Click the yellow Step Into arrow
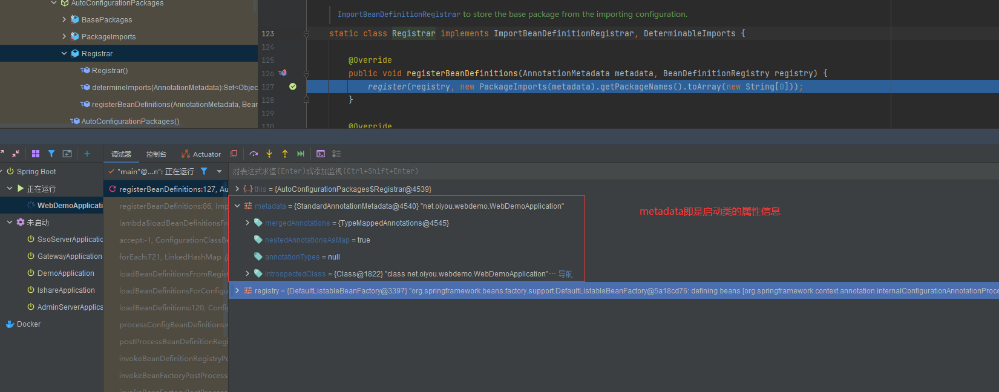Viewport: 999px width, 392px height. pos(269,154)
